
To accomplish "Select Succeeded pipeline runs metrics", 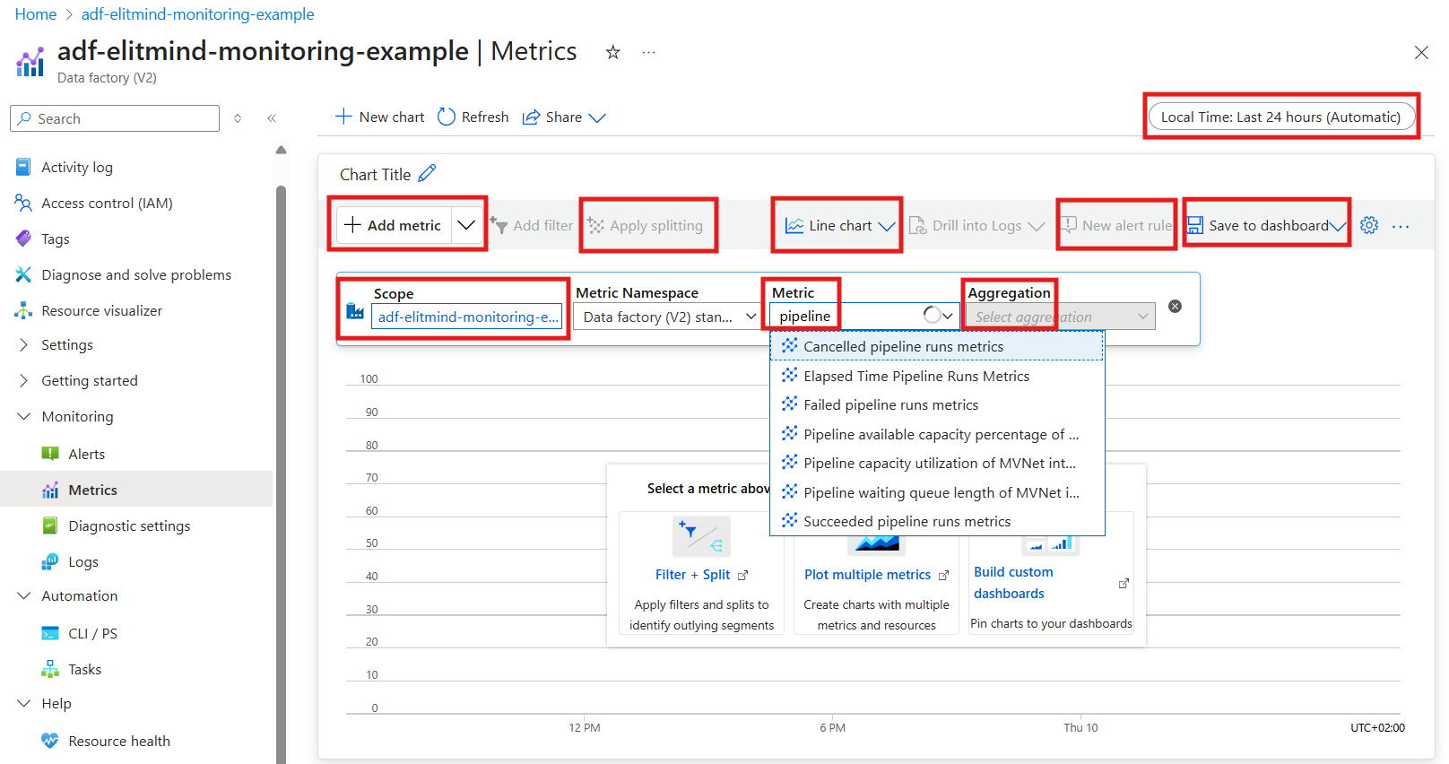I will (x=937, y=522).
